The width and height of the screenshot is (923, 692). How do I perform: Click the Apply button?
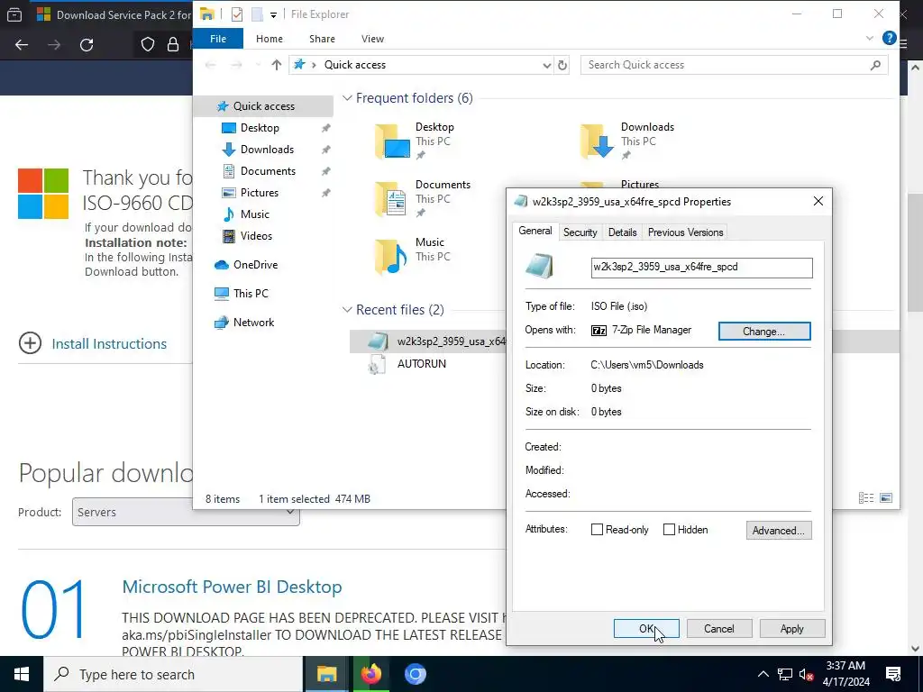(791, 628)
